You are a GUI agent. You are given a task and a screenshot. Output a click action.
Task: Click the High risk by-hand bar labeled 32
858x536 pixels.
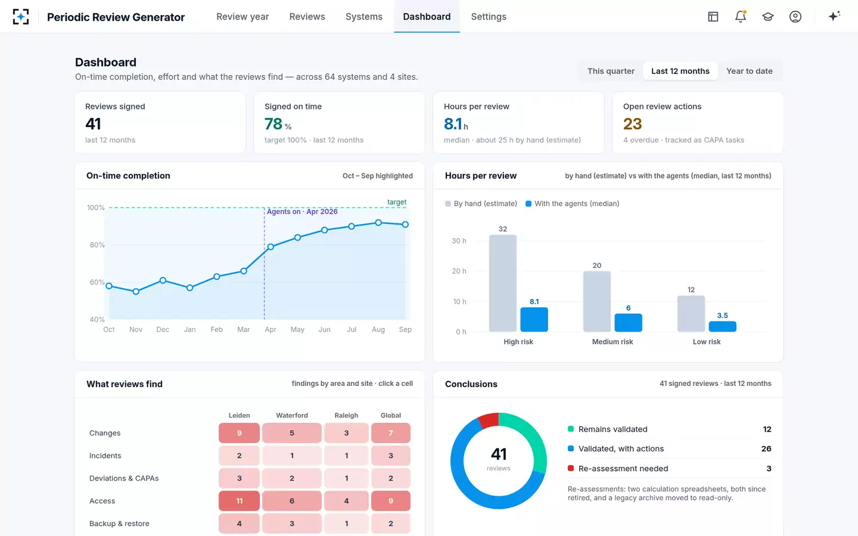[503, 283]
